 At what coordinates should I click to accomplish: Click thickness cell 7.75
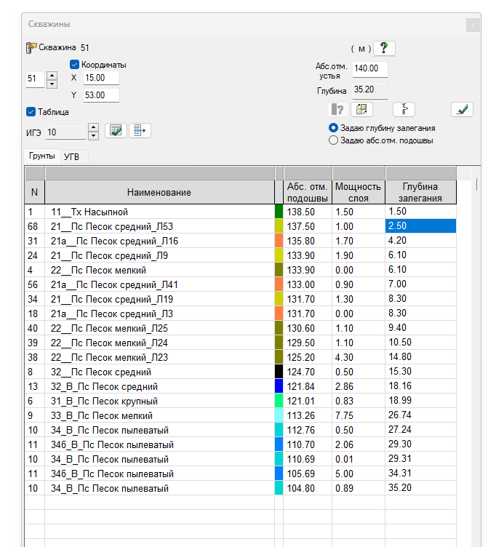pyautogui.click(x=359, y=415)
